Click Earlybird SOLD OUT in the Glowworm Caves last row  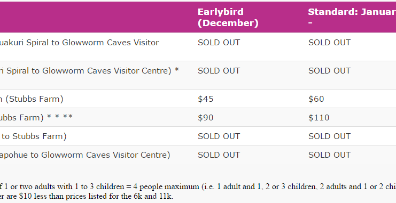coord(219,155)
